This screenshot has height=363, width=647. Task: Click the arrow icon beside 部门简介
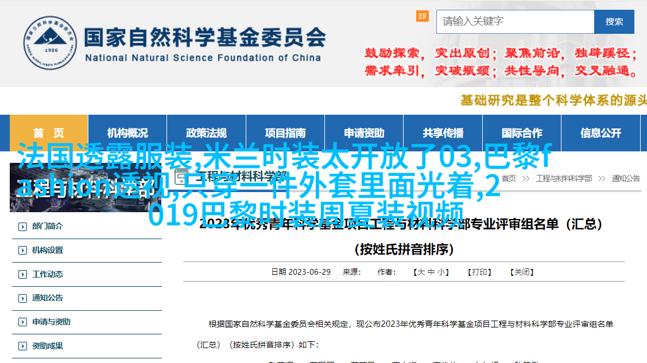[23, 227]
